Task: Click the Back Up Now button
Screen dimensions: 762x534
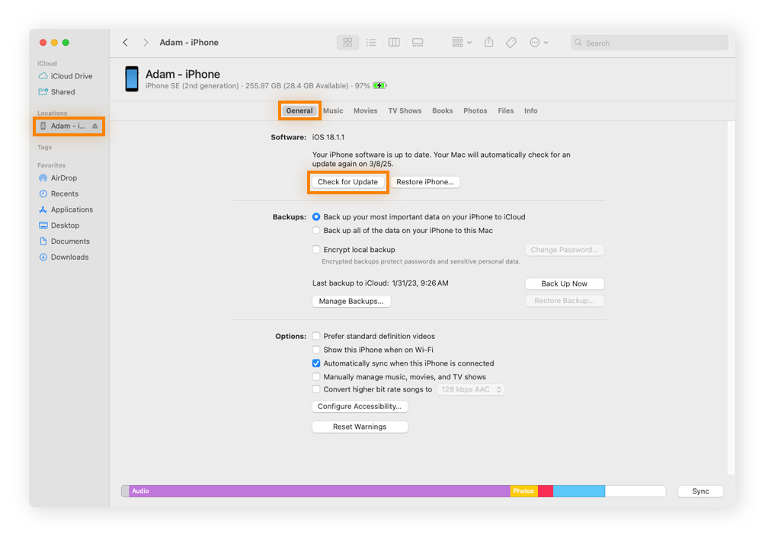Action: coord(564,283)
